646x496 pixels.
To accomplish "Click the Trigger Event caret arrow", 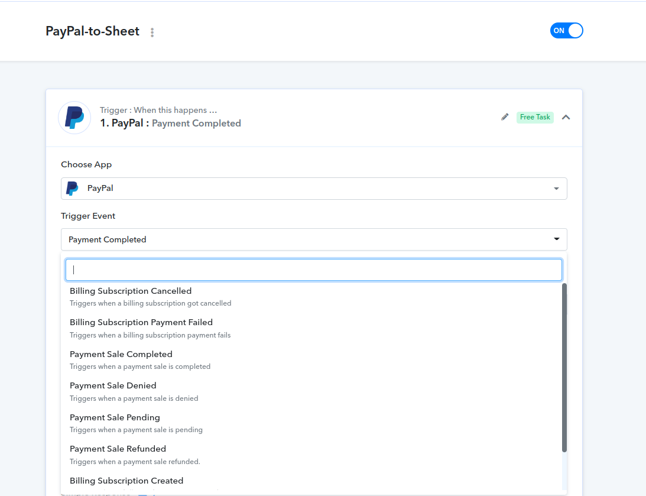I will click(557, 239).
